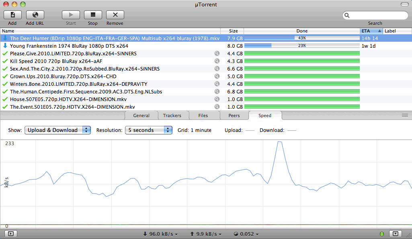This screenshot has width=412, height=239.
Task: Click the 14h 14 ETA value
Action: (370, 38)
